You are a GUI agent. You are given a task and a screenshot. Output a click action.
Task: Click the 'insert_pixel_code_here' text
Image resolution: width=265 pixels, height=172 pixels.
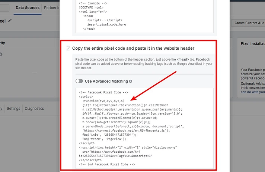(x=106, y=24)
